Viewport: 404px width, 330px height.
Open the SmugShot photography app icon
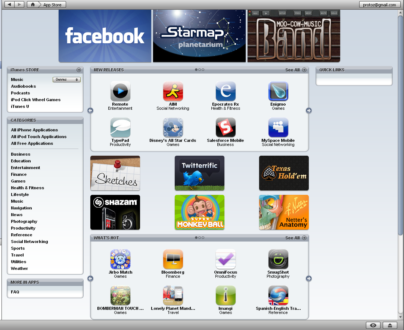278,259
